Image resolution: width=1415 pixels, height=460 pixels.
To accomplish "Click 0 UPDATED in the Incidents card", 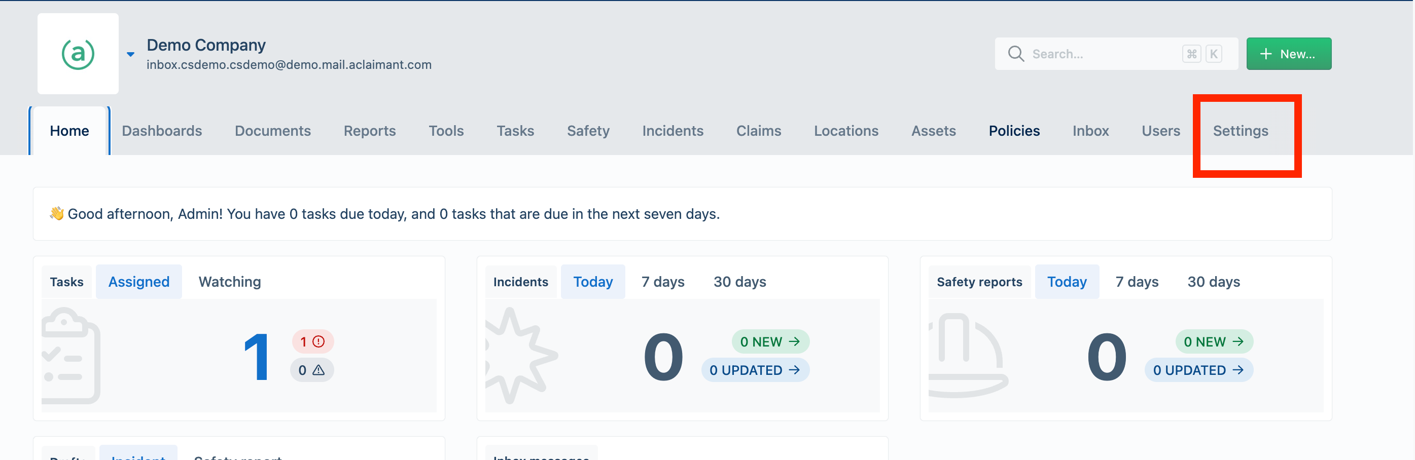I will [x=755, y=370].
